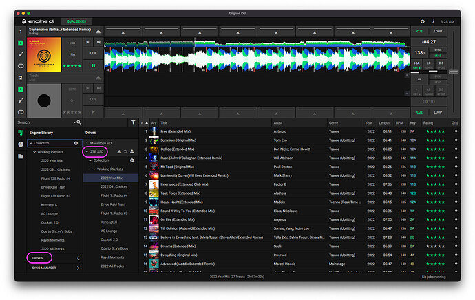The height and width of the screenshot is (300, 475).
Task: Collapse the 2TB SSD drive
Action: pyautogui.click(x=87, y=151)
